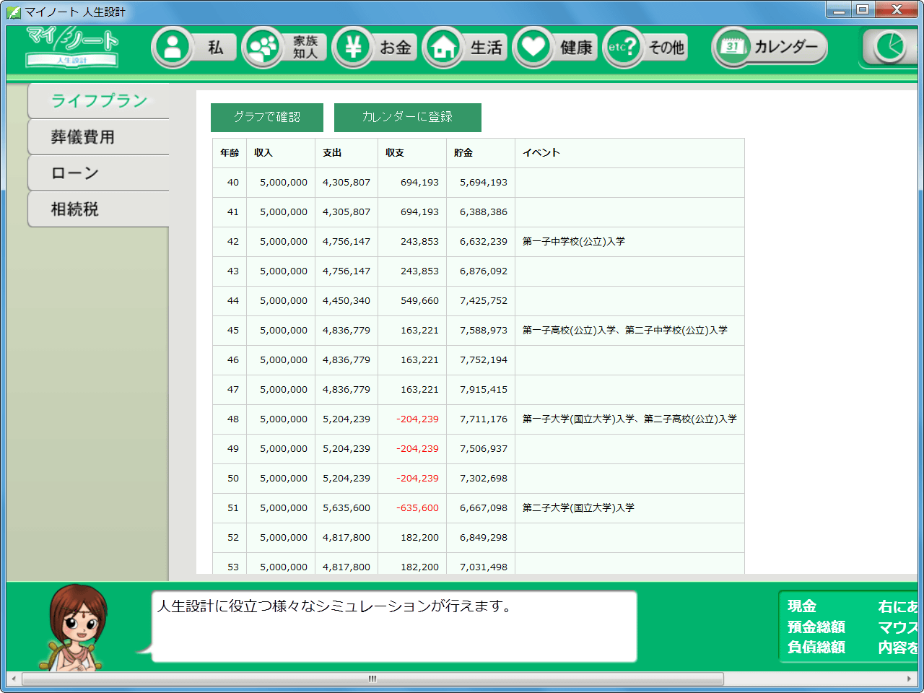Click savings value 7,506,937
924x693 pixels.
[484, 449]
